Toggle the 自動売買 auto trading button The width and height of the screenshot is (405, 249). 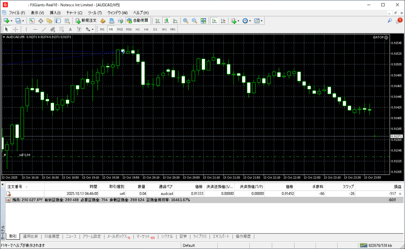(138, 21)
